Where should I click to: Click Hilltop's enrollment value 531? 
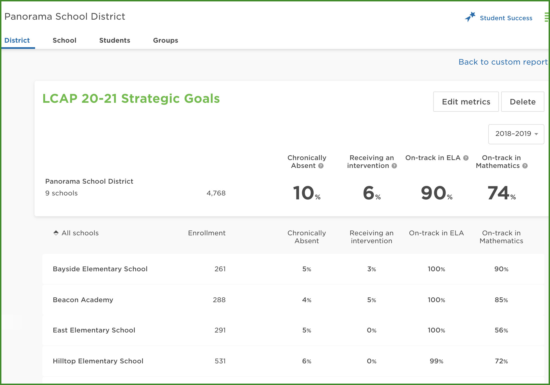220,361
